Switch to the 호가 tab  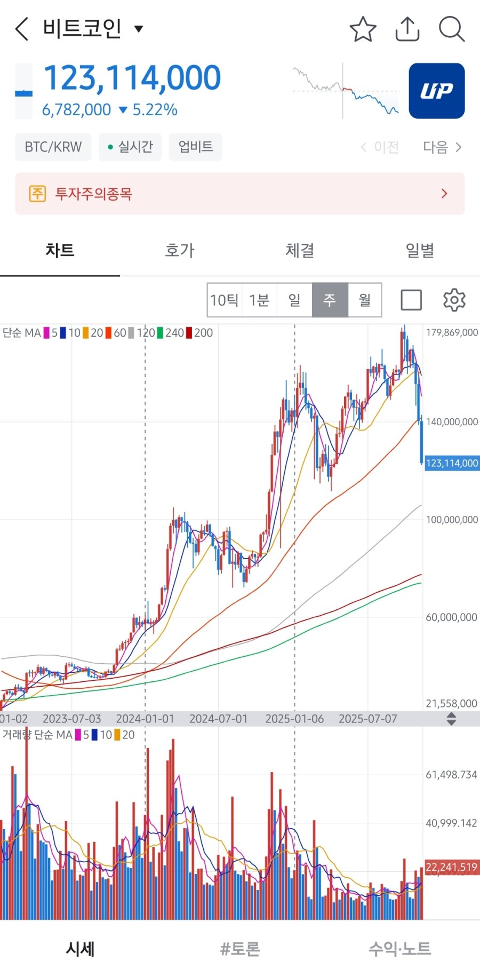[180, 250]
